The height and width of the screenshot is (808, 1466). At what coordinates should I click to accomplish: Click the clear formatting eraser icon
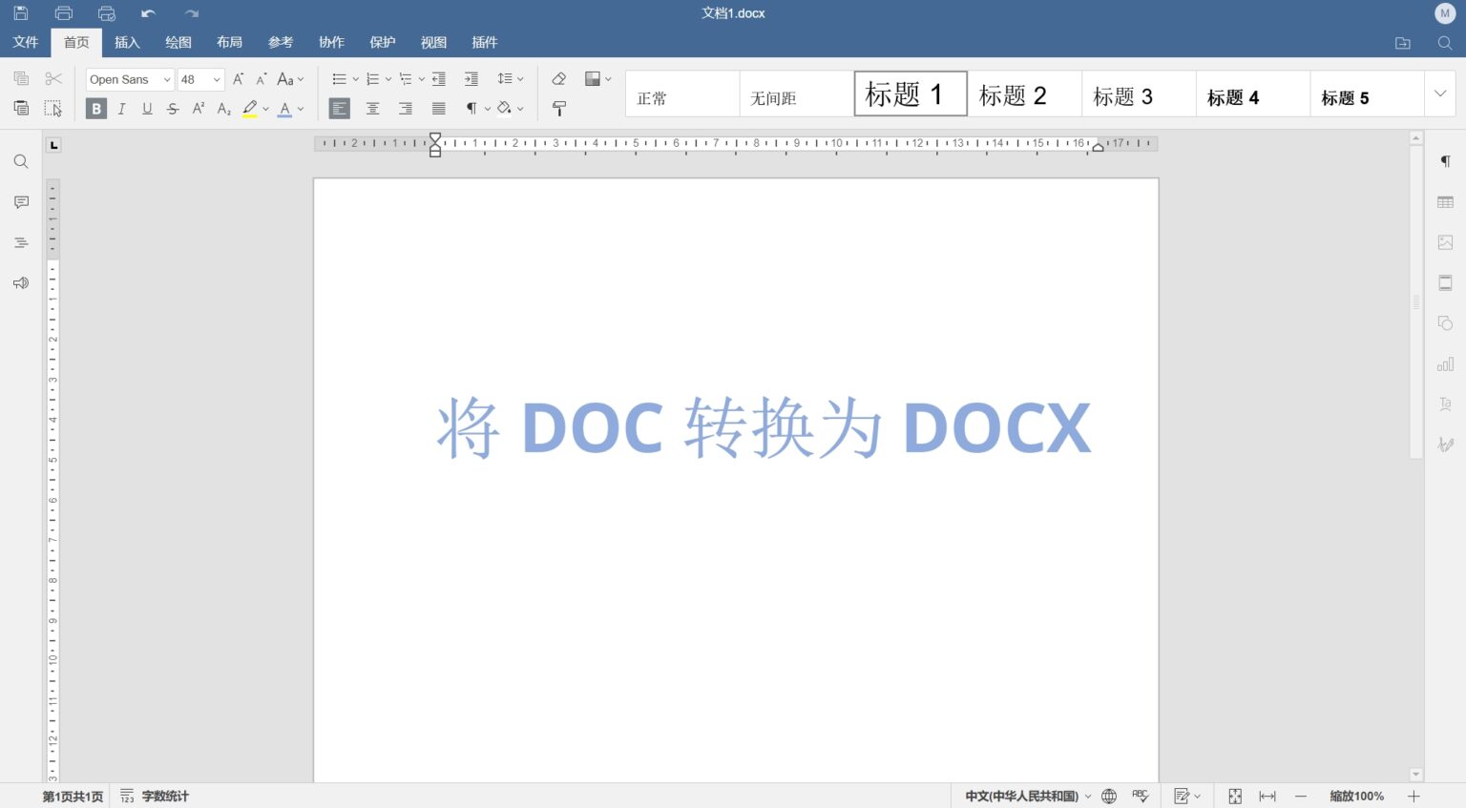pos(558,78)
